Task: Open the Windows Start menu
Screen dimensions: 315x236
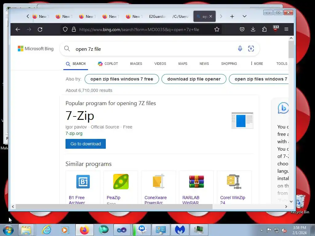Action: coord(8,230)
